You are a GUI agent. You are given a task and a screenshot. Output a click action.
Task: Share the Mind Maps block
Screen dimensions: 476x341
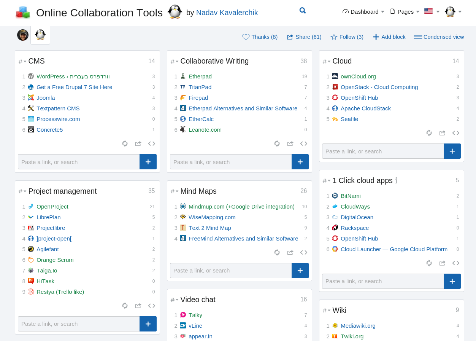(x=290, y=252)
